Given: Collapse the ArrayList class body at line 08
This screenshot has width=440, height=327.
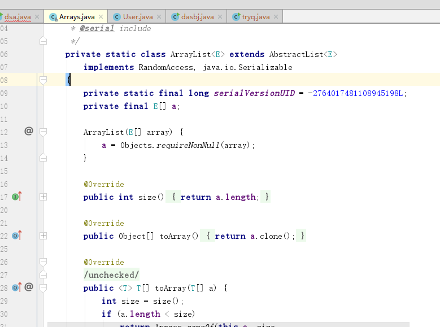Looking at the screenshot, I should 43,80.
